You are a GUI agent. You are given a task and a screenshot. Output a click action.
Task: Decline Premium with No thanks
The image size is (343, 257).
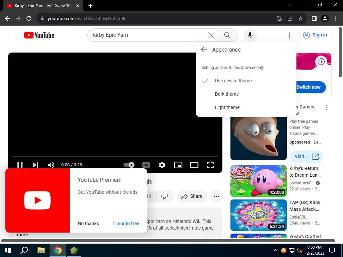click(88, 224)
